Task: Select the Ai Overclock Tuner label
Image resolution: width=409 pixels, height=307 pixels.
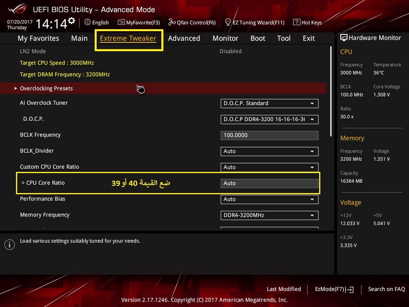Action: click(x=44, y=103)
